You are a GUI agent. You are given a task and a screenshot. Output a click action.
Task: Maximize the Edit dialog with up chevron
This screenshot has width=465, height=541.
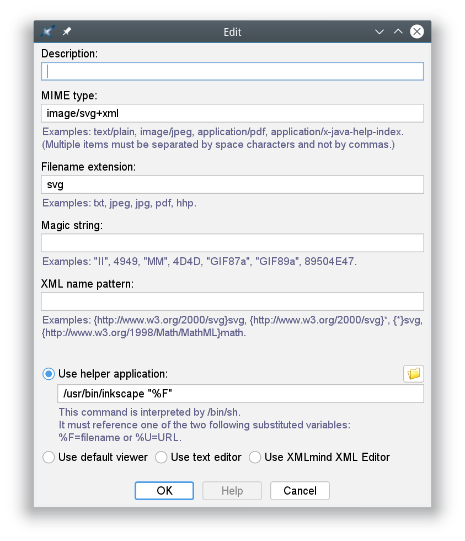tap(398, 31)
